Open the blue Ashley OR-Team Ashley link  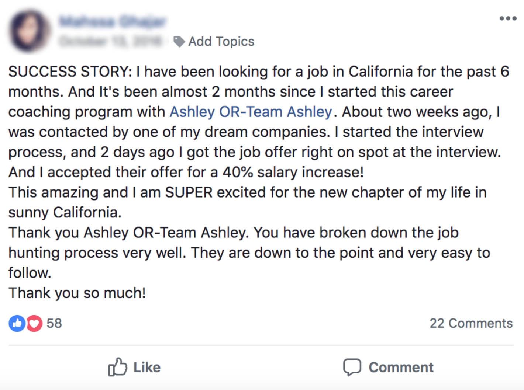[251, 112]
